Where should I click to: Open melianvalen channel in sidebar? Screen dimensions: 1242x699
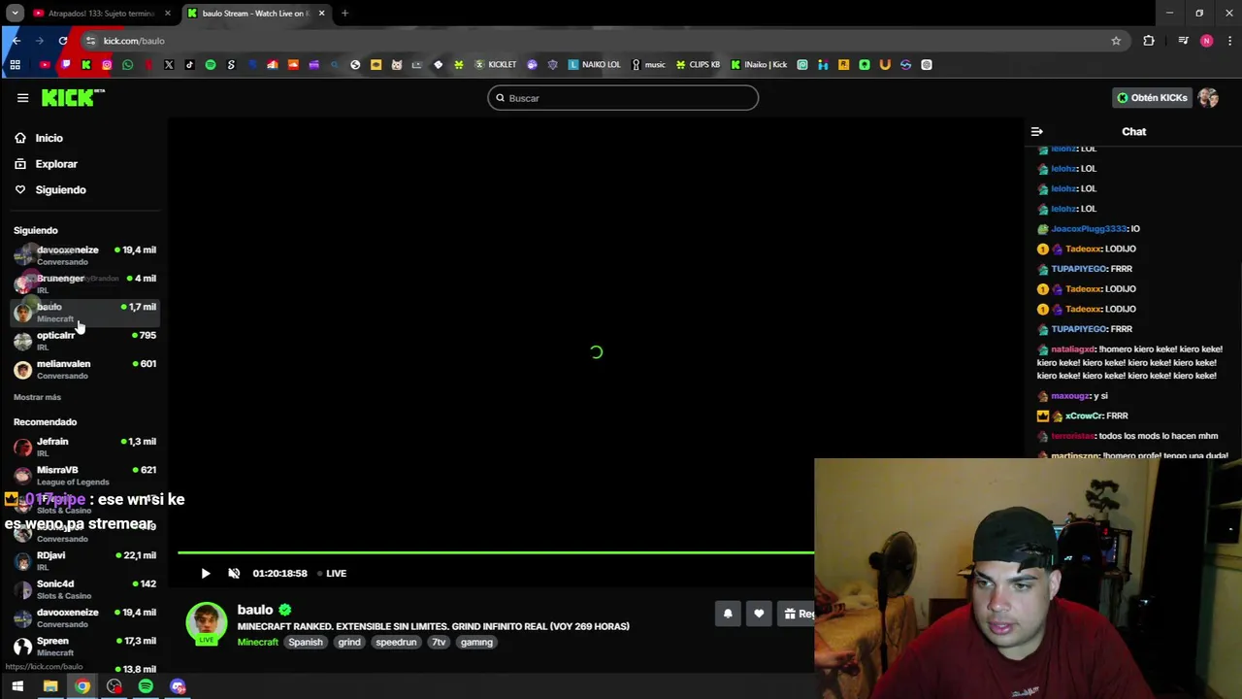85,369
